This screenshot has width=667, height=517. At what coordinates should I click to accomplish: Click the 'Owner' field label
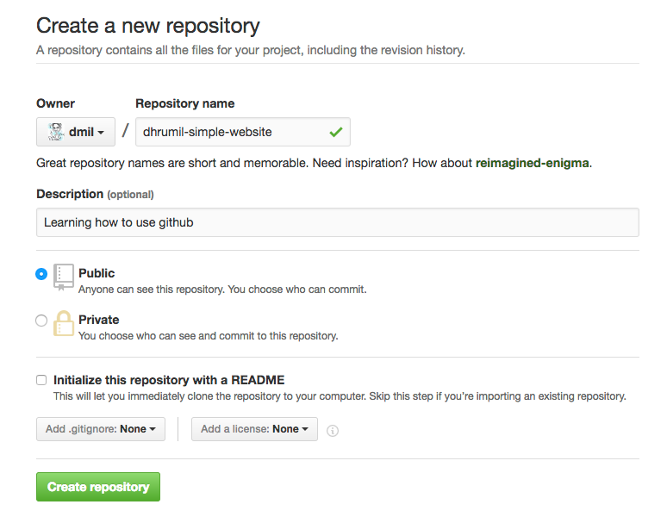56,103
